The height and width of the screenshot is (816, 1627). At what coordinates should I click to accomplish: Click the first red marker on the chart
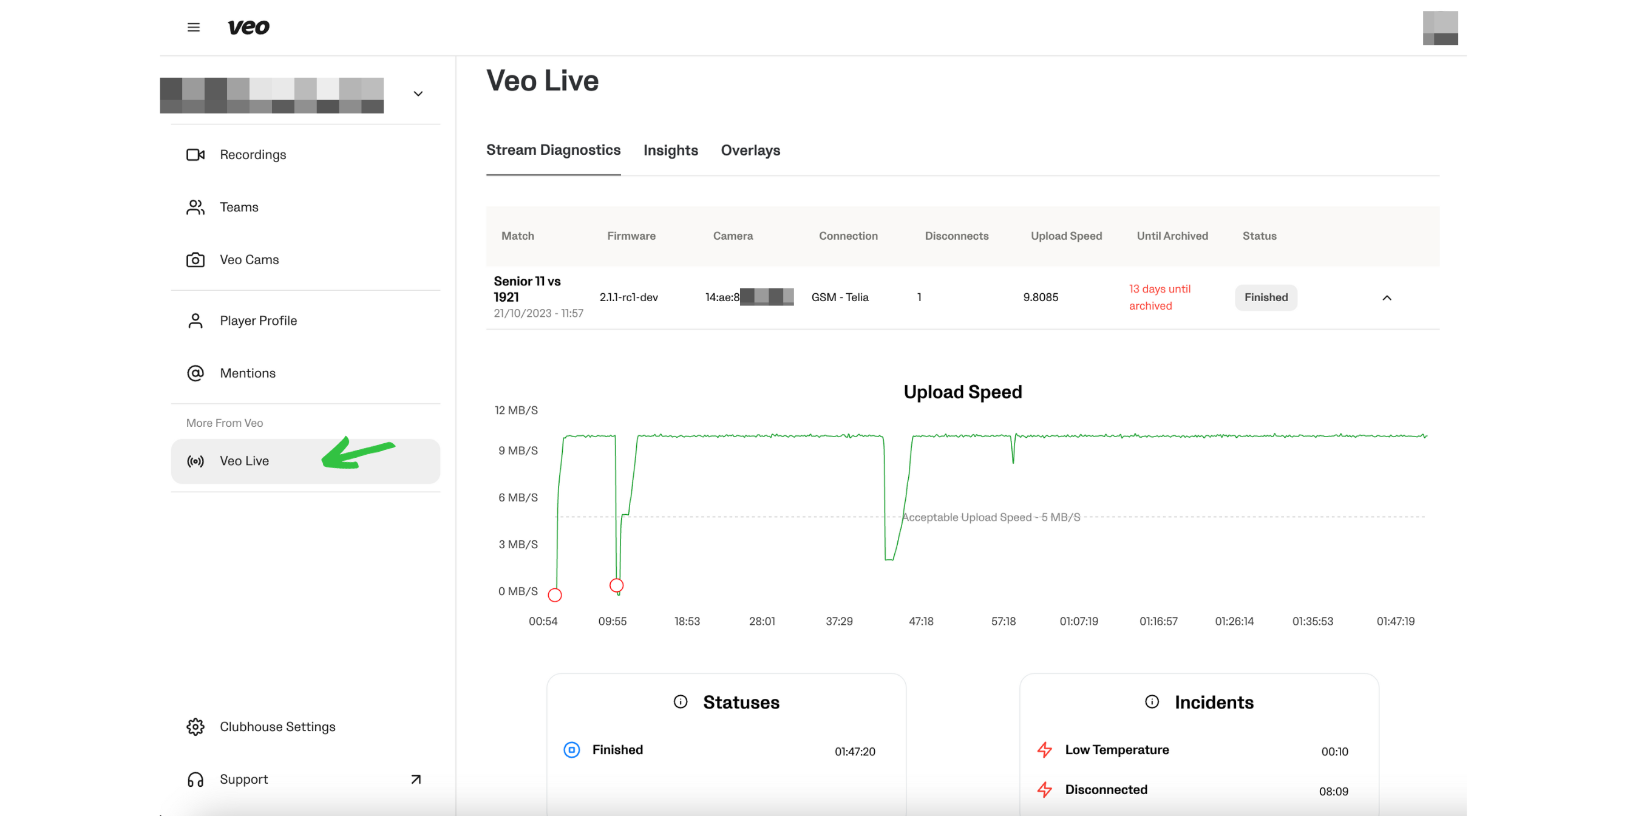coord(554,595)
